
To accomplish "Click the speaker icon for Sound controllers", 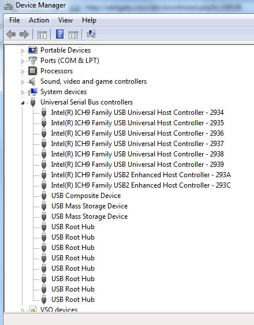I will pos(32,81).
